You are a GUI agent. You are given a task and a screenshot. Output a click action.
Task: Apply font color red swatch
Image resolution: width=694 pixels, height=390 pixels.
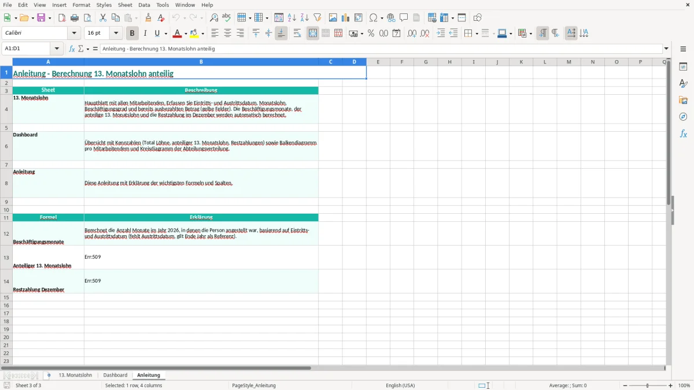tap(178, 34)
